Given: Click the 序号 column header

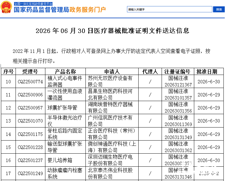Looking at the screenshot, I should [x=8, y=72].
